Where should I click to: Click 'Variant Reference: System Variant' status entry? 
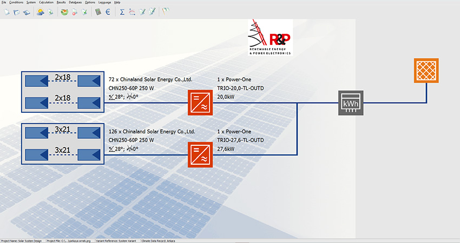coord(116,241)
